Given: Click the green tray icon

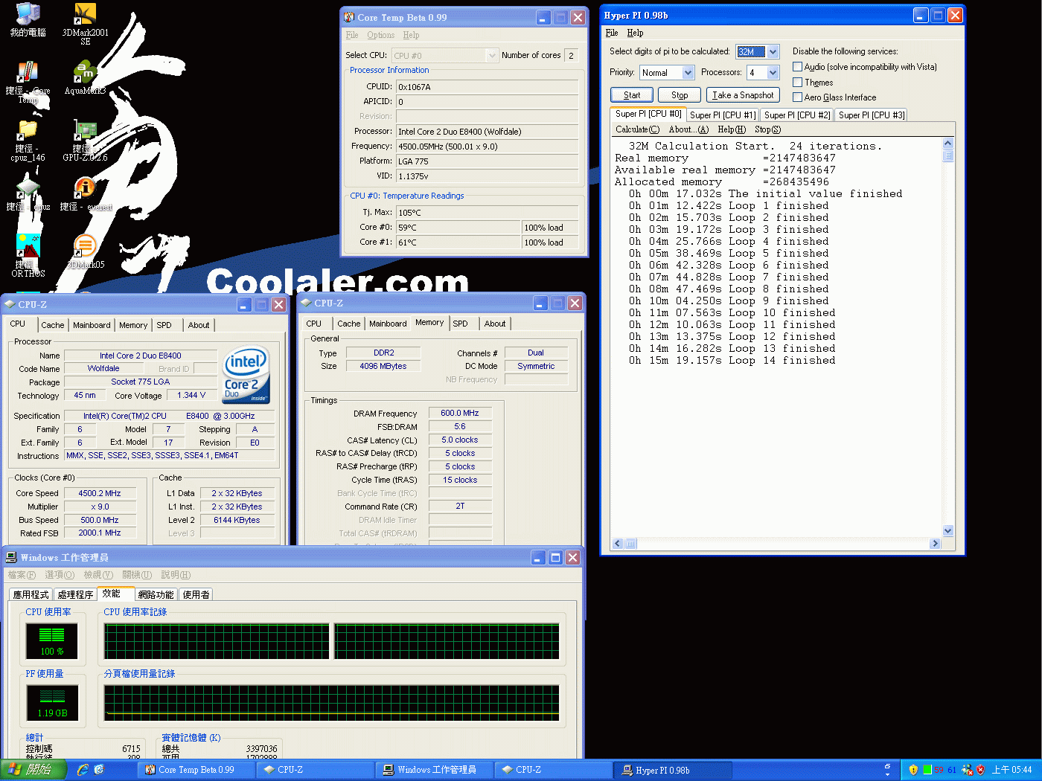Looking at the screenshot, I should [927, 770].
